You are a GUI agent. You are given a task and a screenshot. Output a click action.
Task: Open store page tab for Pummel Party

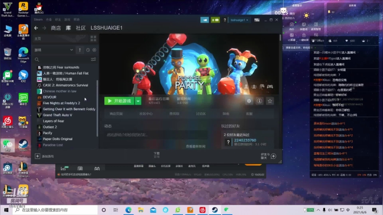pyautogui.click(x=116, y=114)
